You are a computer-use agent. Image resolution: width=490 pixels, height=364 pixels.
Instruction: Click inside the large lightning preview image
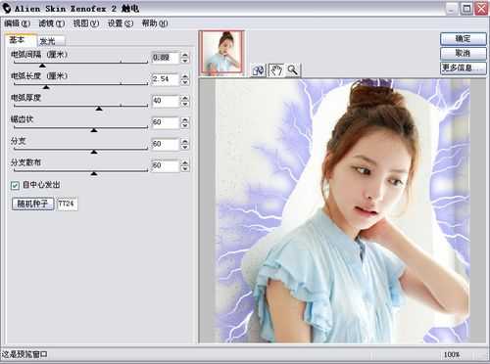[x=343, y=210]
